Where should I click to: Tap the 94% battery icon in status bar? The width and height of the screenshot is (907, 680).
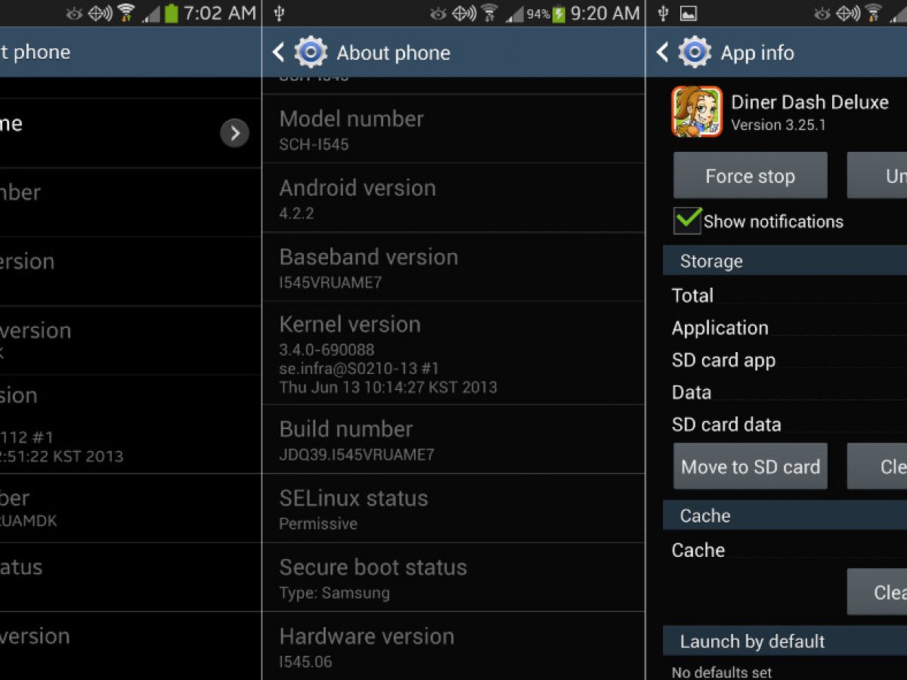tap(559, 14)
